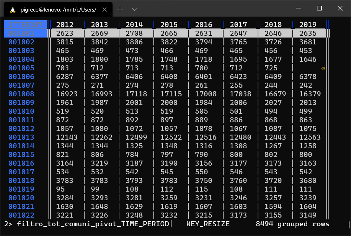Close the terminal window
This screenshot has height=236, width=351.
coord(340,8)
